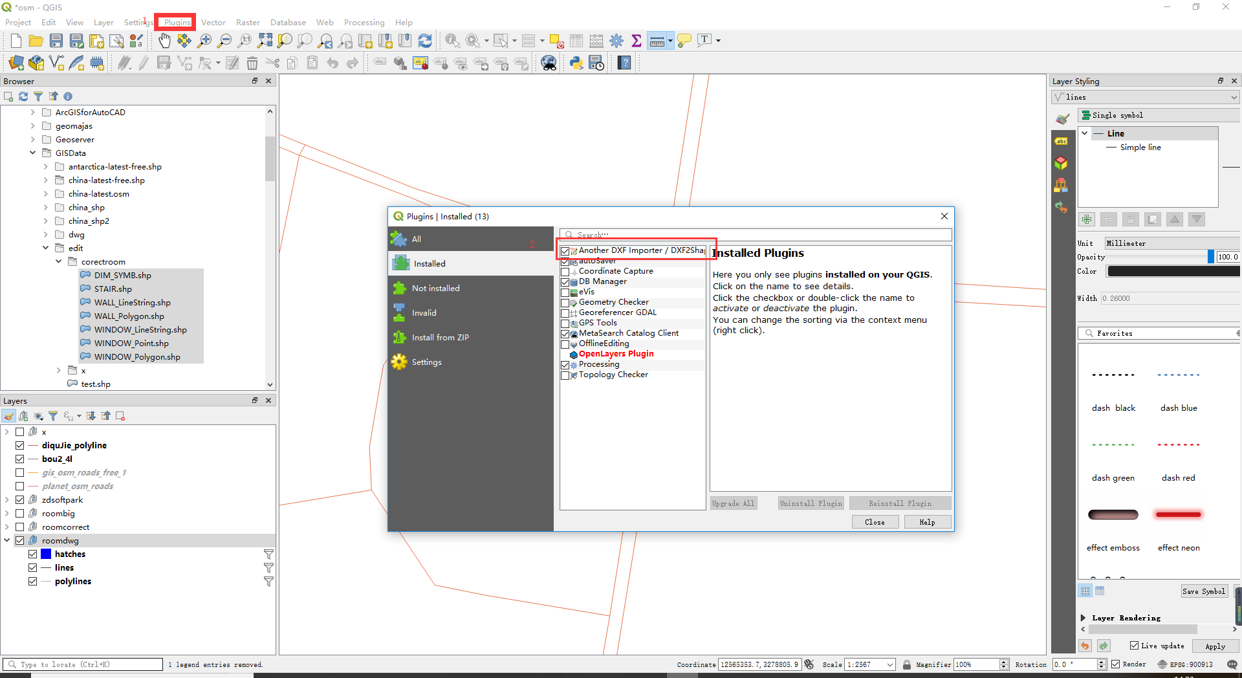
Task: Expand the zdsoftpark layer group
Action: (7, 500)
